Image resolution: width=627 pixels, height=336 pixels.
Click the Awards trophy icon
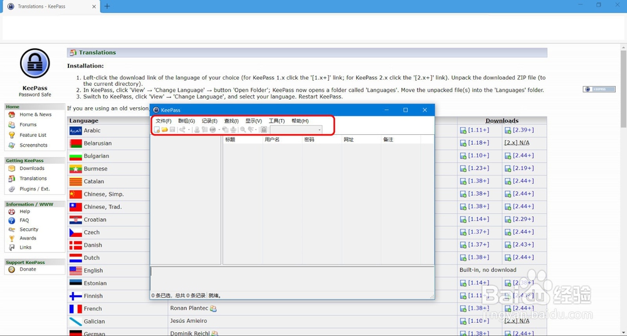pyautogui.click(x=11, y=238)
